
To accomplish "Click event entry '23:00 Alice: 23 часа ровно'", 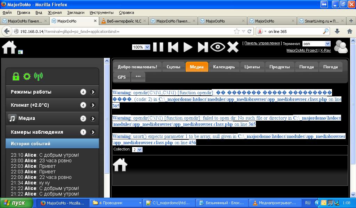I will tap(41, 161).
